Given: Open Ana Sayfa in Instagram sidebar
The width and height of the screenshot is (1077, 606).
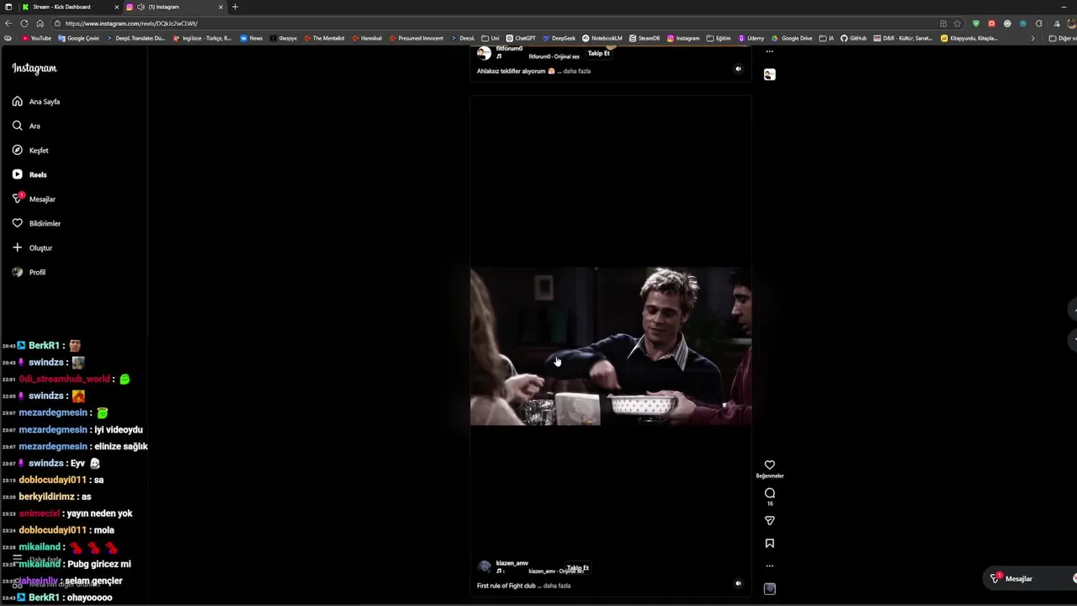Looking at the screenshot, I should click(x=36, y=101).
